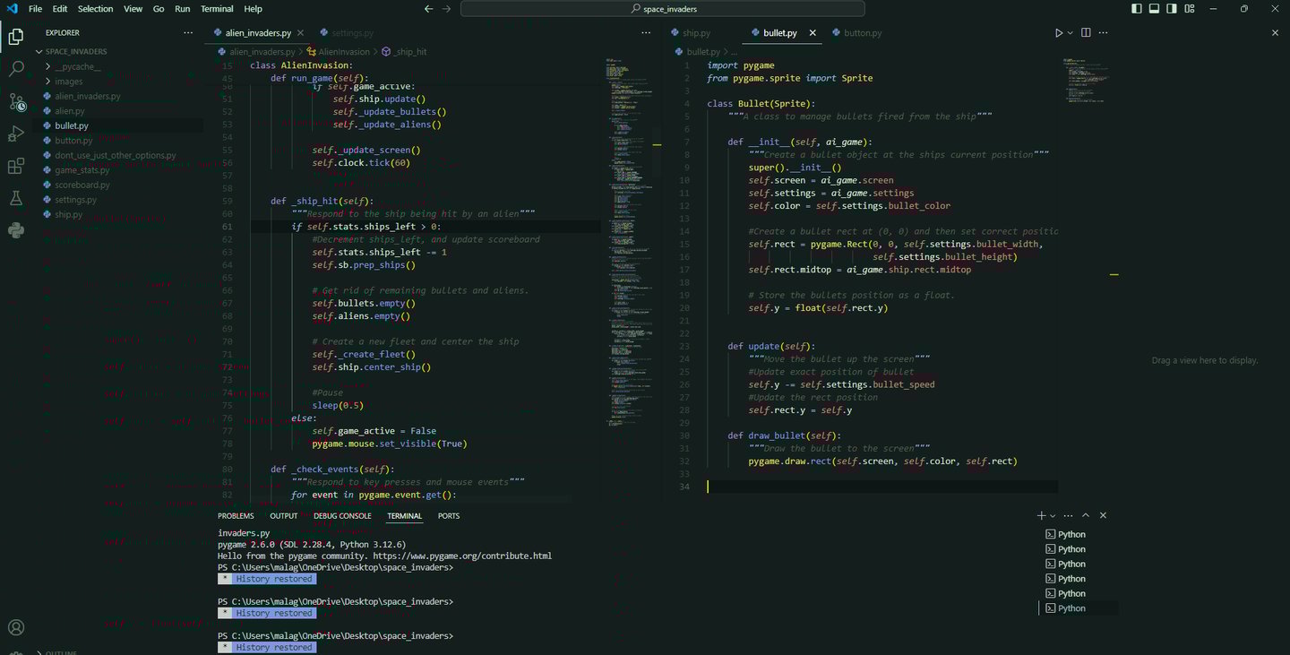The width and height of the screenshot is (1290, 655).
Task: Open the terminal launch profile dropdown
Action: pyautogui.click(x=1053, y=516)
